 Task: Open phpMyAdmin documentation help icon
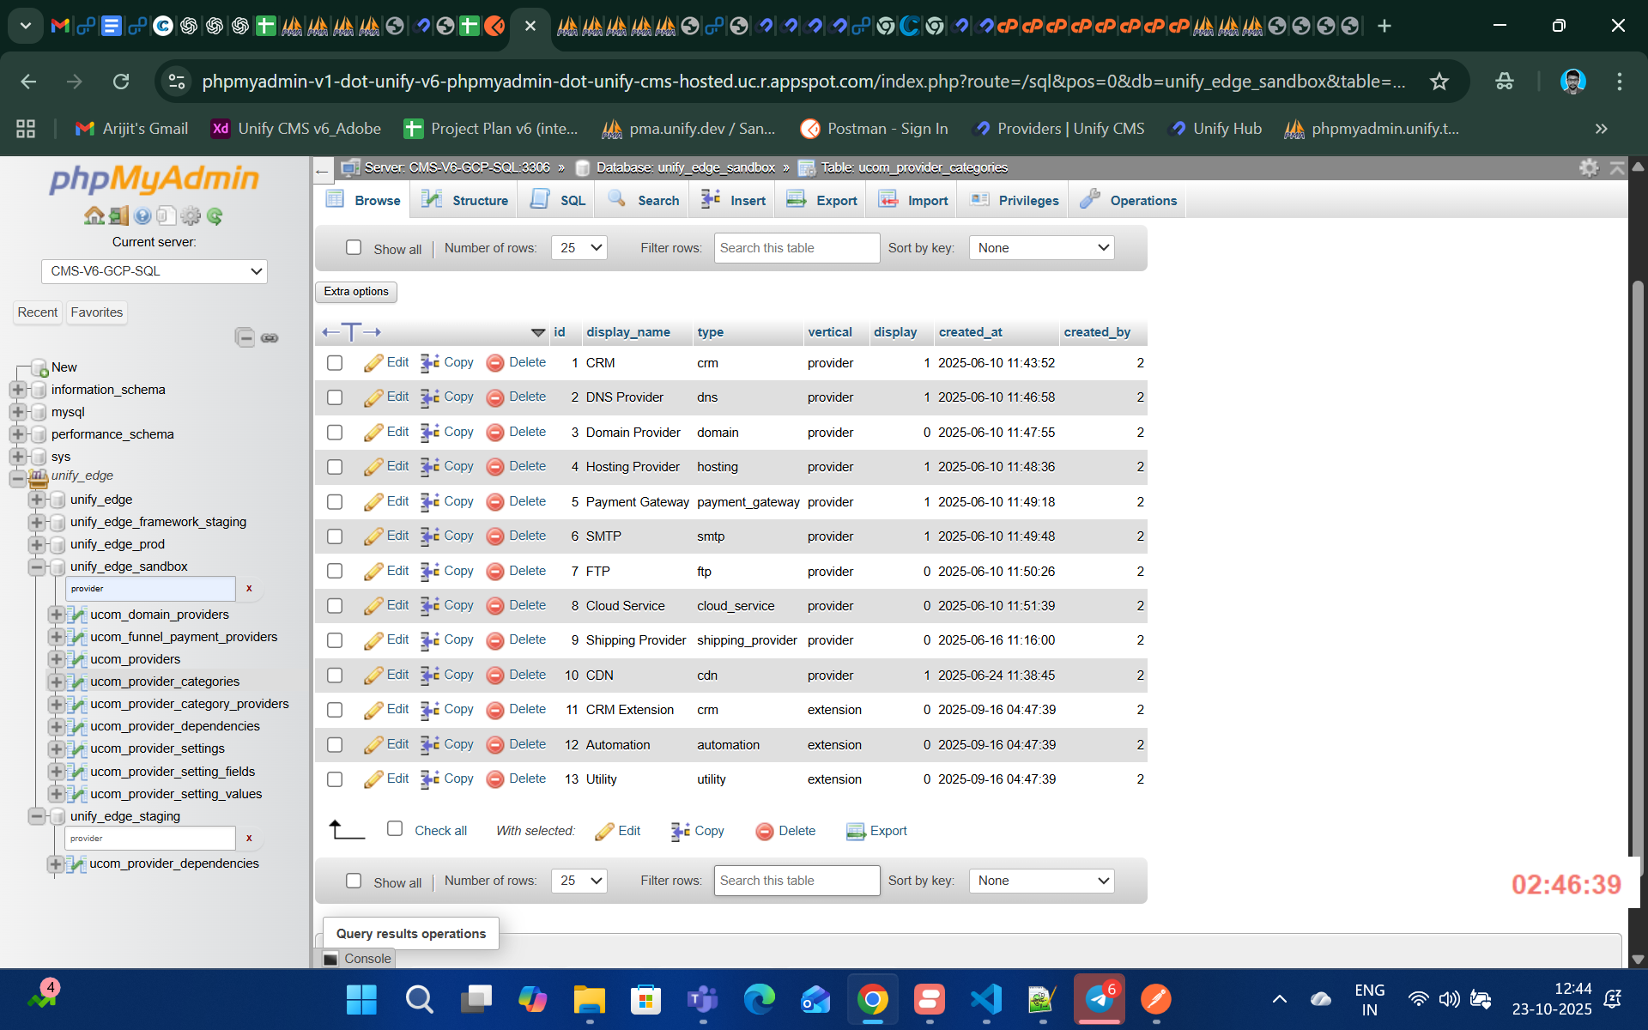point(142,216)
